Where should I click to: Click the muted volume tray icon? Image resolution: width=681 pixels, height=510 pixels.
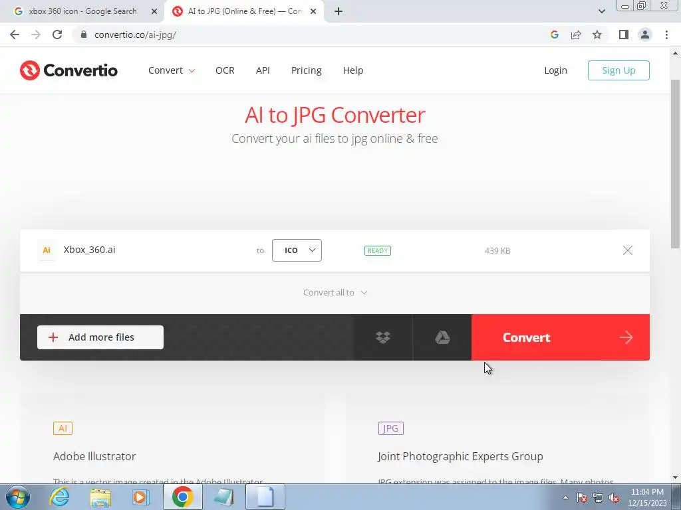coord(614,497)
